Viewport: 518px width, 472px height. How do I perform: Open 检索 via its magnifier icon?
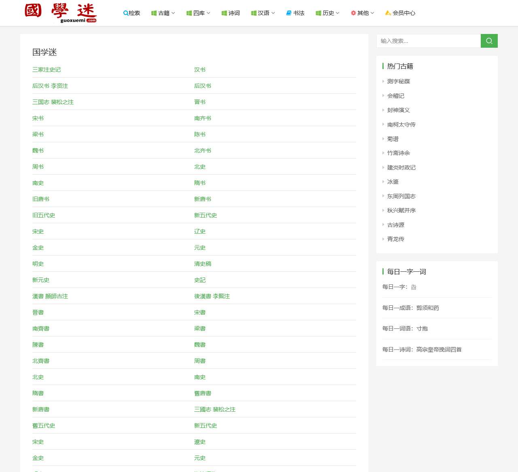point(126,13)
